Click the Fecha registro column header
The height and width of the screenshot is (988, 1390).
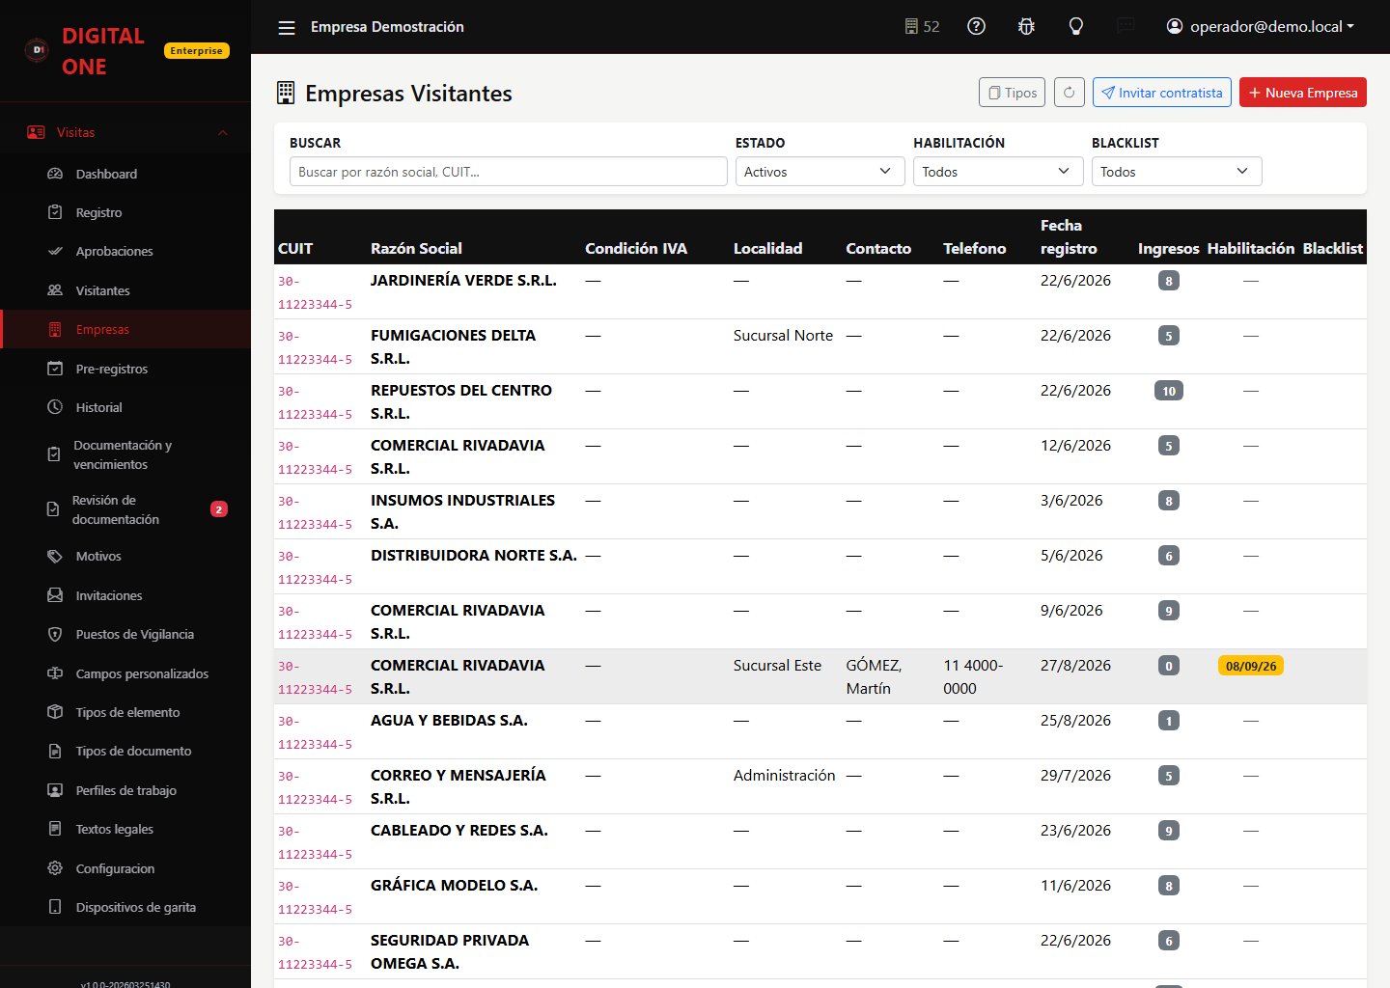(1069, 236)
